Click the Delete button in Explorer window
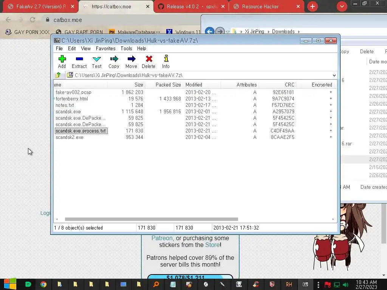Screen dimensions: 387x290 [367, 51]
